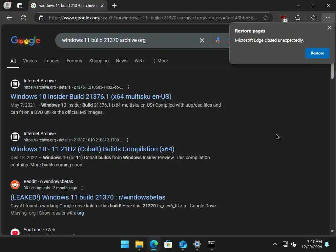Click Internet Archive favicon of Cobalt Builds result
The width and height of the screenshot is (336, 252).
point(15,137)
